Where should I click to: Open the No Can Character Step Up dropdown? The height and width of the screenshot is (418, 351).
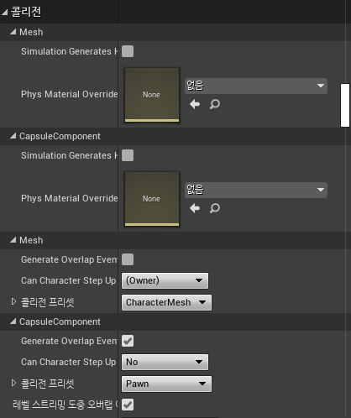tap(165, 362)
